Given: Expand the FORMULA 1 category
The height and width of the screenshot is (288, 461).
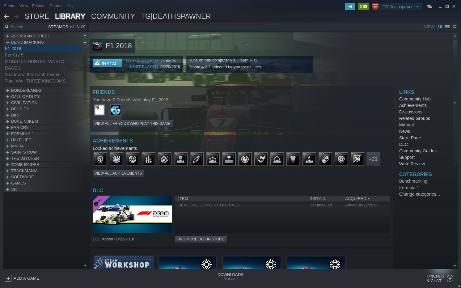Looking at the screenshot, I should [8, 133].
